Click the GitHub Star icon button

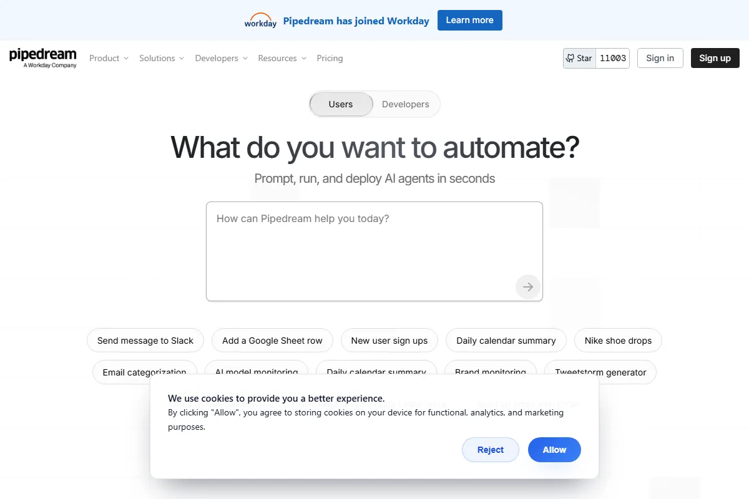click(579, 58)
